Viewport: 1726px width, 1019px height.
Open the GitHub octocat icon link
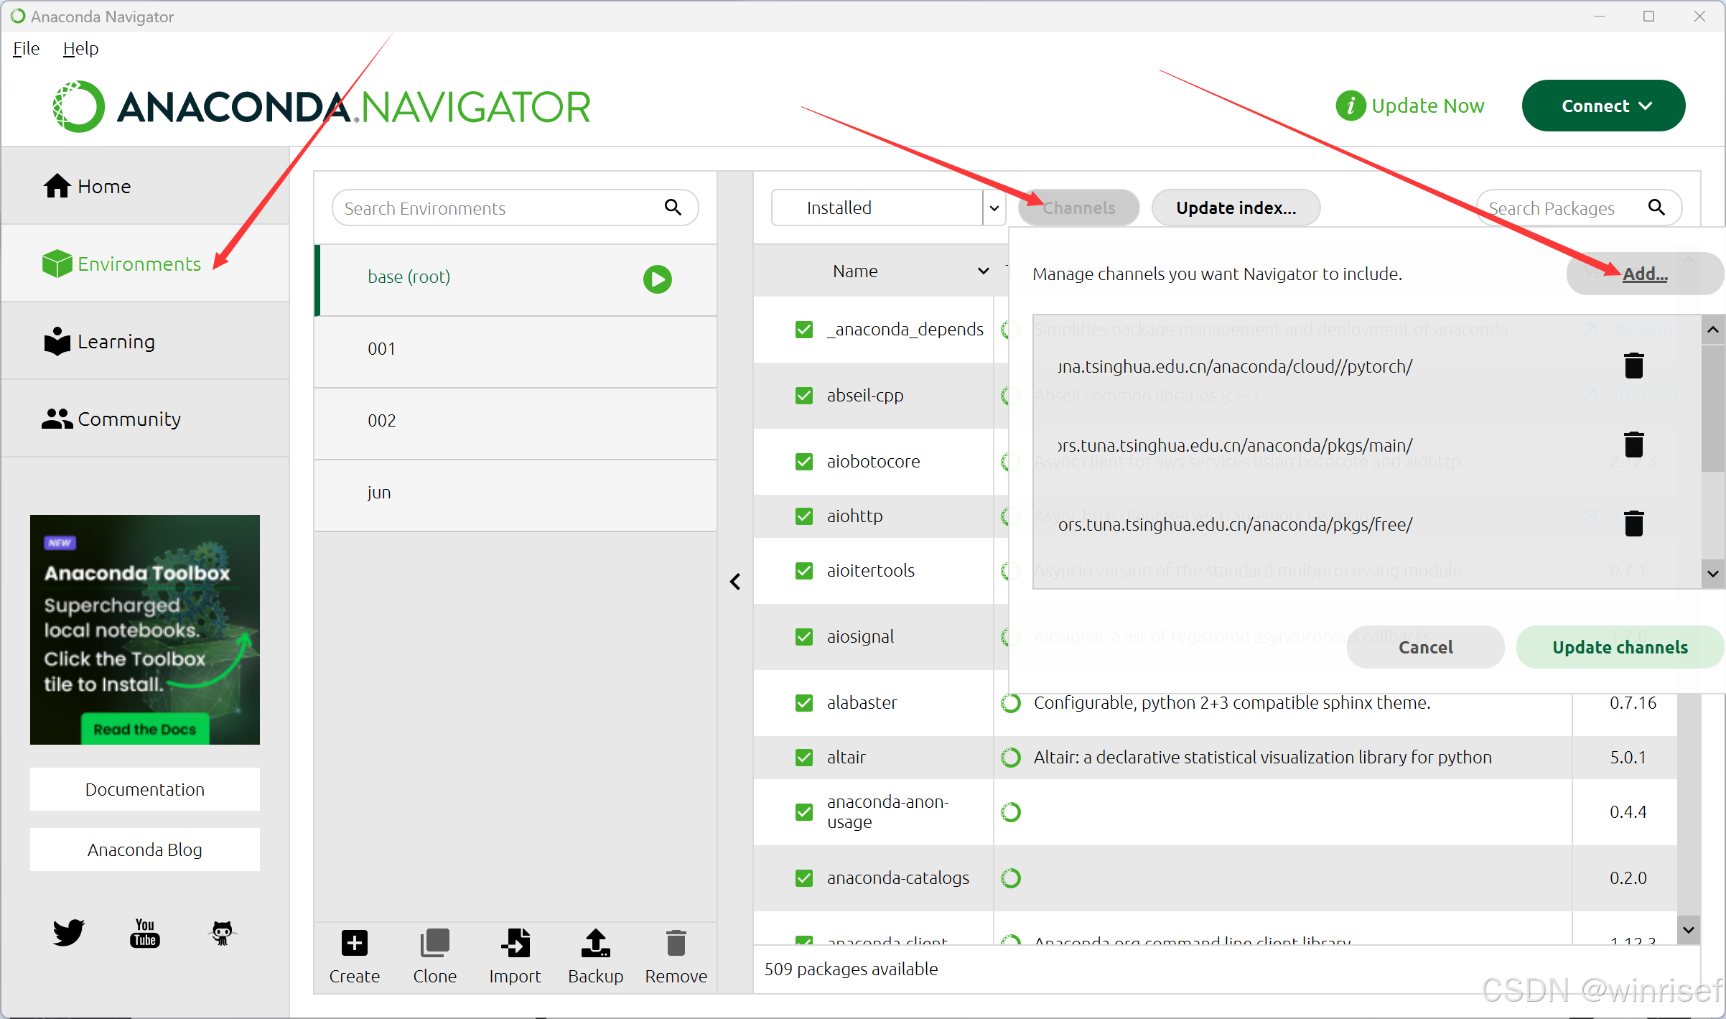pos(222,933)
